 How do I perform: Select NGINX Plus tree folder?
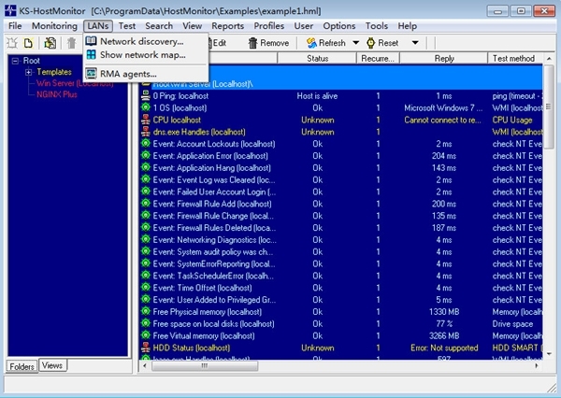pos(57,94)
